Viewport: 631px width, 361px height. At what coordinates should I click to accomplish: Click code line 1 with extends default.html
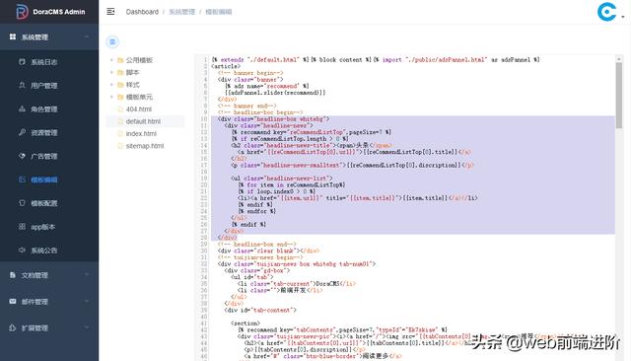point(376,59)
